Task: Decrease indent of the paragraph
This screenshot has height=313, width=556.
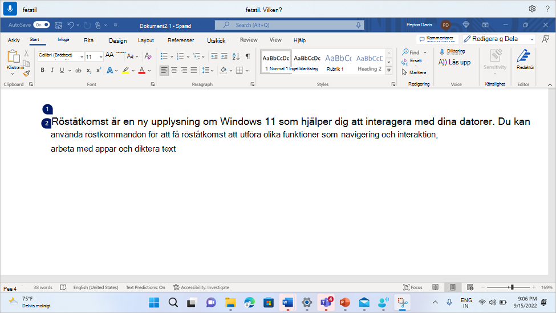Action: (214, 56)
